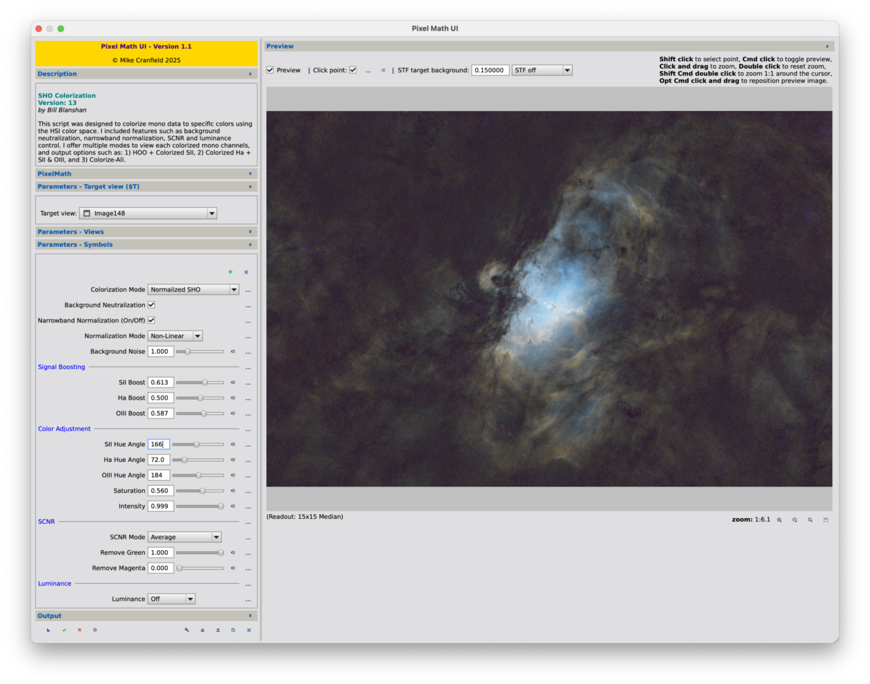Disable Narrowband Normalization

coord(151,320)
